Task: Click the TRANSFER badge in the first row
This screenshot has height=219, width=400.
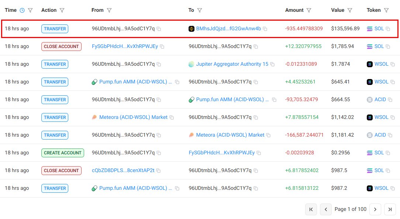Action: pyautogui.click(x=55, y=28)
